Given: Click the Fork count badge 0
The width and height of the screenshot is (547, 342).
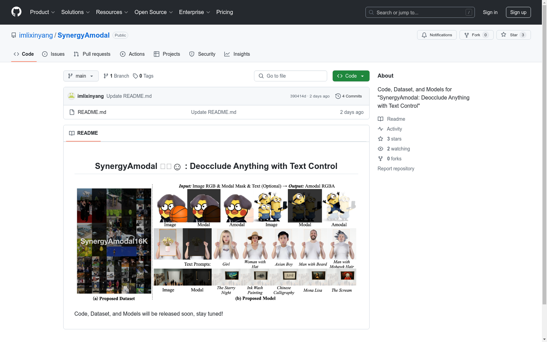Looking at the screenshot, I should (485, 35).
